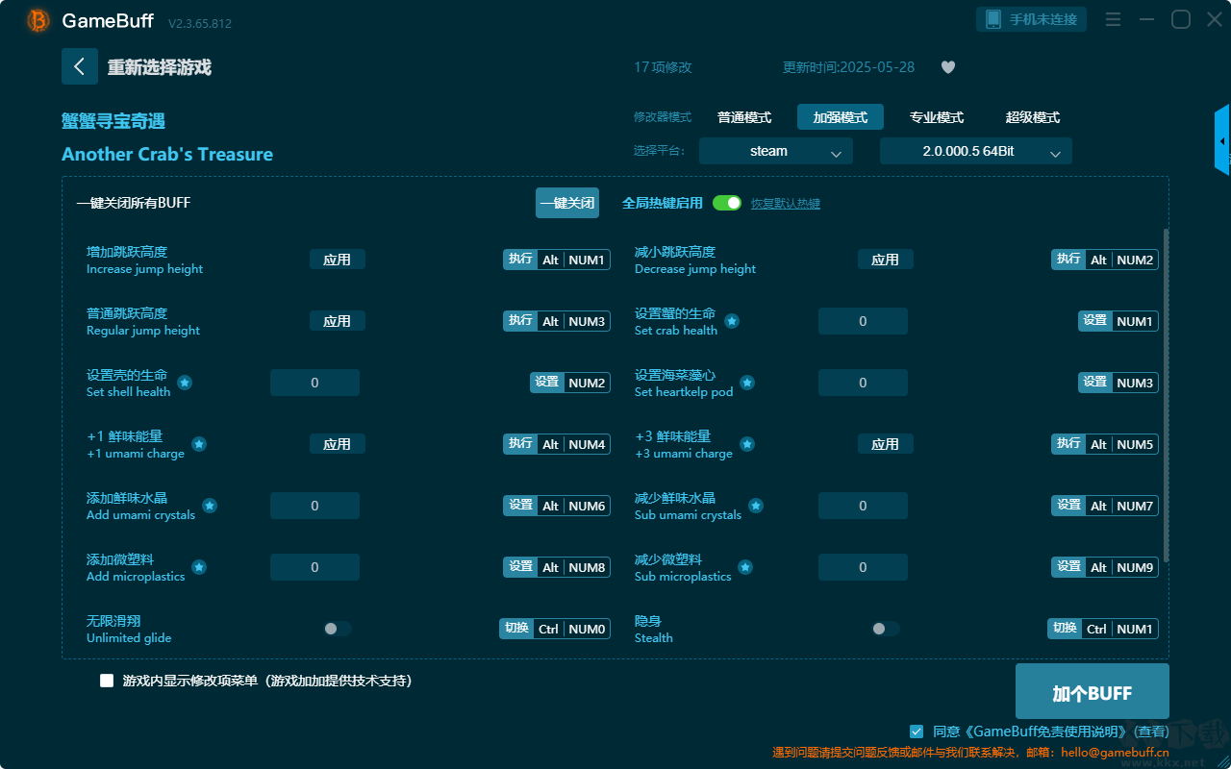Click star icon next to Set crab health

tap(732, 321)
